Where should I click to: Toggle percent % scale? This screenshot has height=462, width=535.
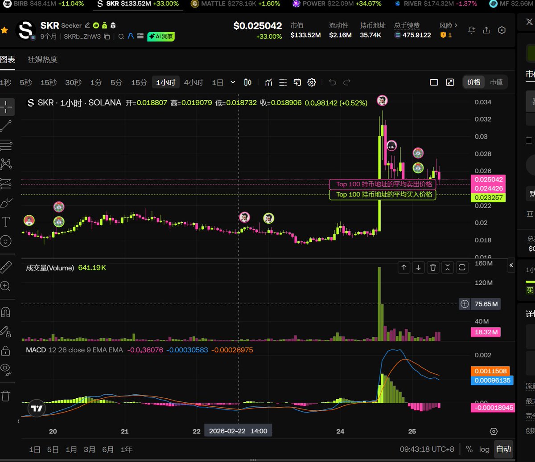(469, 449)
